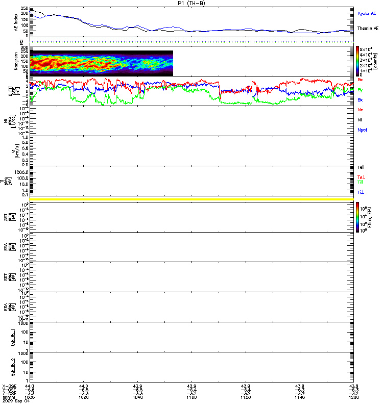This screenshot has height=408, width=383.
Task: Select the Kyoto AE legend label
Action: [x=367, y=13]
